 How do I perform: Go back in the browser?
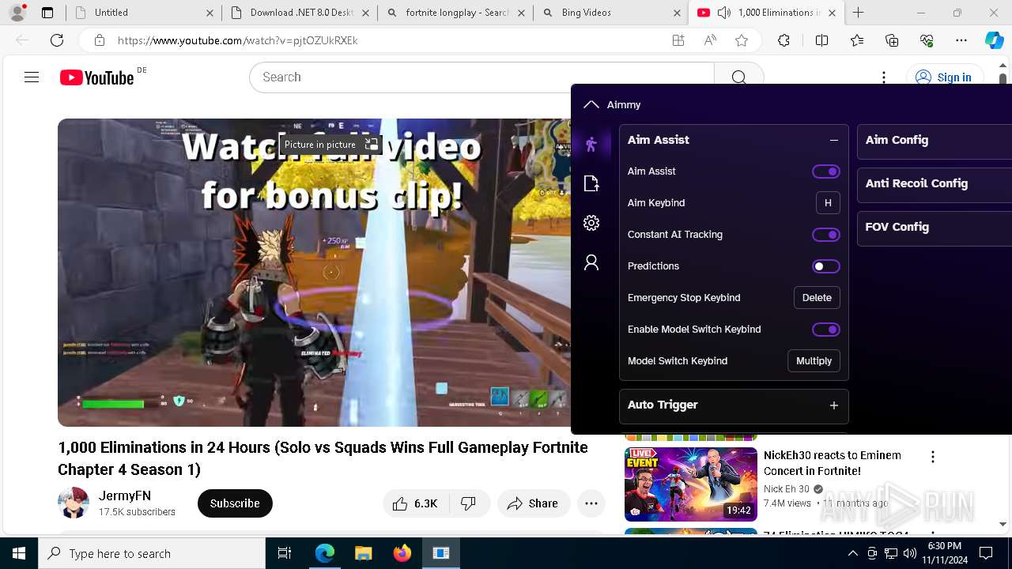[x=22, y=40]
